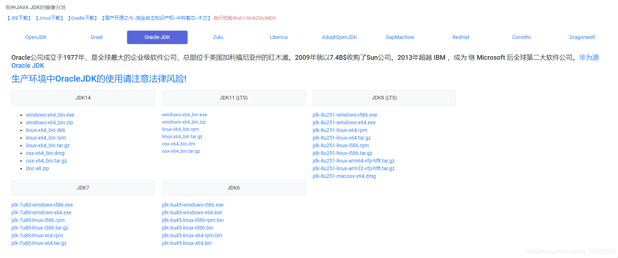This screenshot has height=258, width=618.
Task: Click the OracleJDK legal risk warning link
Action: 99,79
